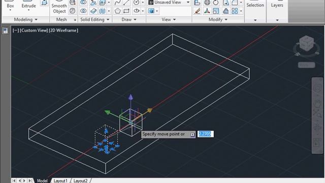Open lower Solid Editing row flyout arrow

(109, 11)
